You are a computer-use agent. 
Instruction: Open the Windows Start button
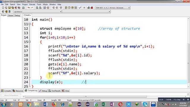[4, 104]
